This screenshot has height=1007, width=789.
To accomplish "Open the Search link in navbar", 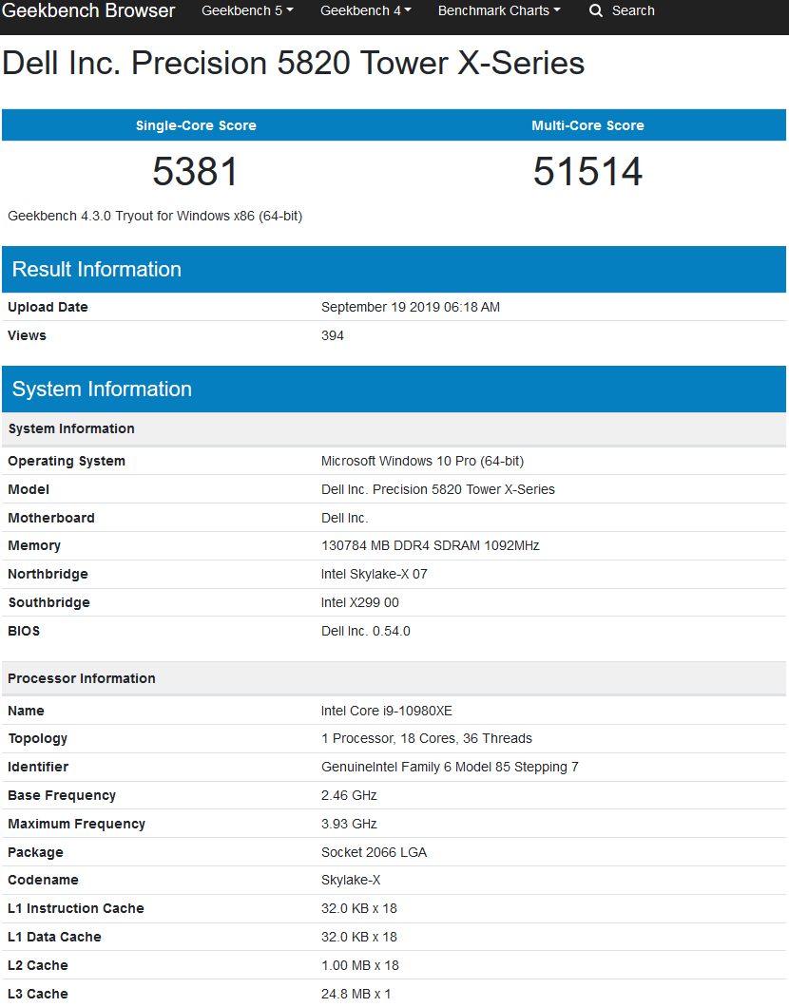I will [x=633, y=10].
